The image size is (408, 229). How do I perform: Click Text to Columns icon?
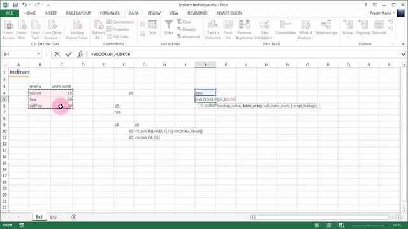coord(212,30)
